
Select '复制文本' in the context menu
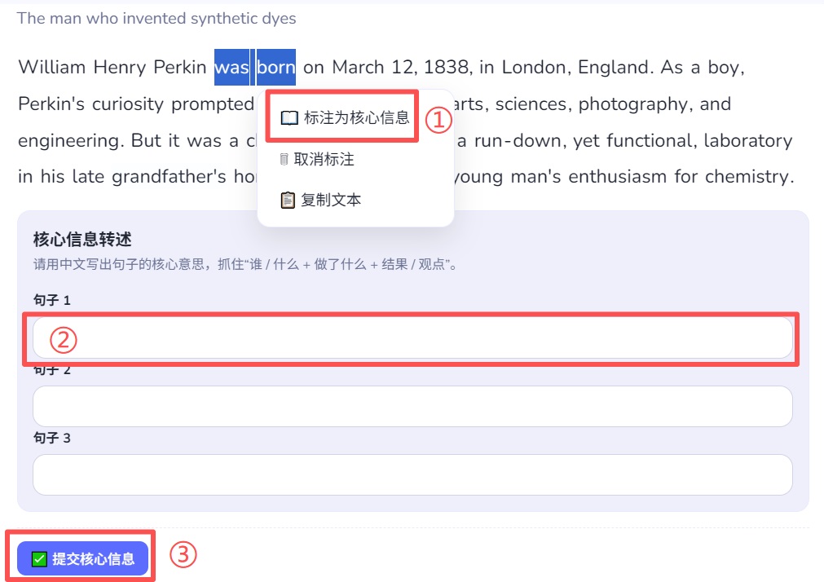[x=320, y=200]
